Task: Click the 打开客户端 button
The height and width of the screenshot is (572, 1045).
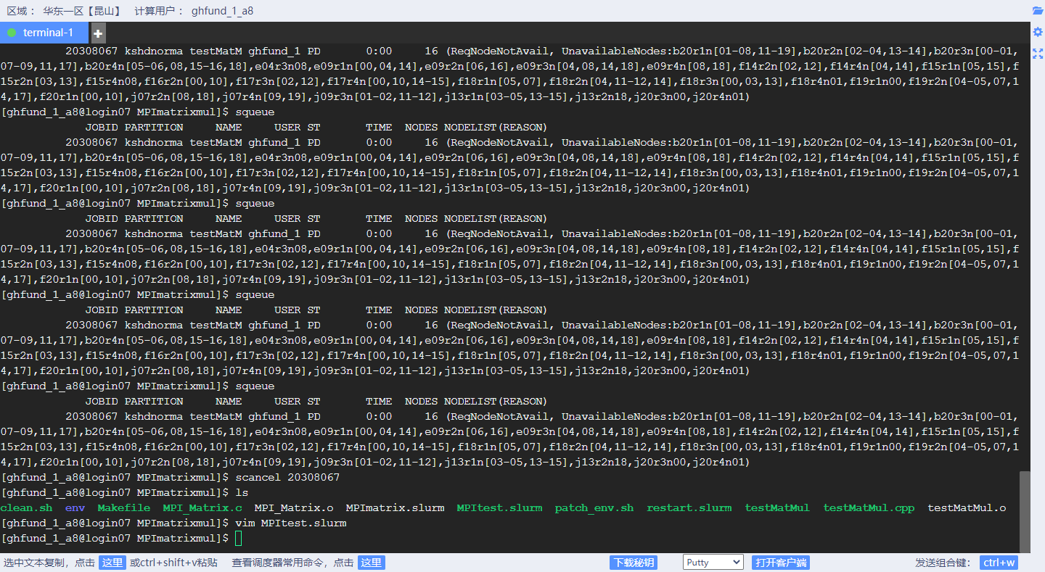Action: (x=781, y=563)
